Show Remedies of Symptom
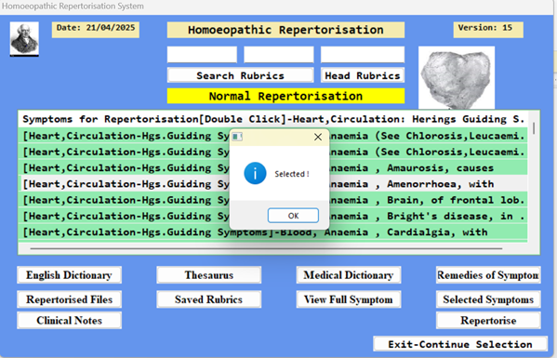The image size is (557, 358). [x=488, y=275]
